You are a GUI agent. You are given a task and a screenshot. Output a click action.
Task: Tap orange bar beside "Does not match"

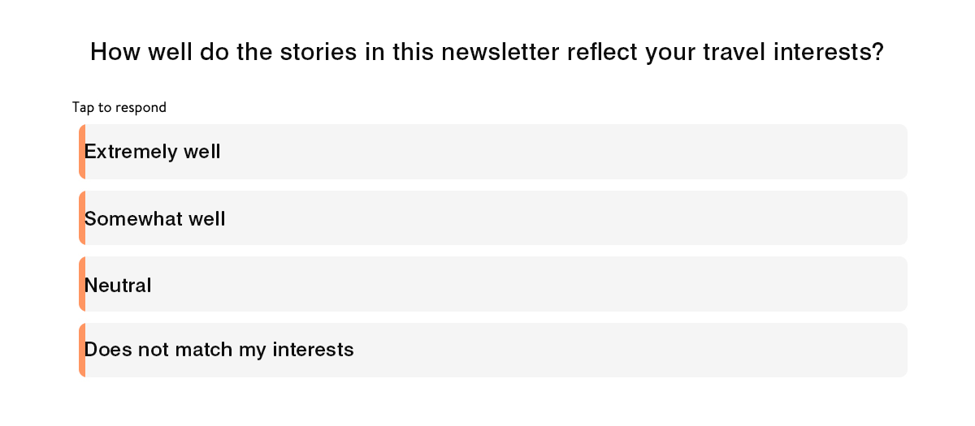coord(82,350)
